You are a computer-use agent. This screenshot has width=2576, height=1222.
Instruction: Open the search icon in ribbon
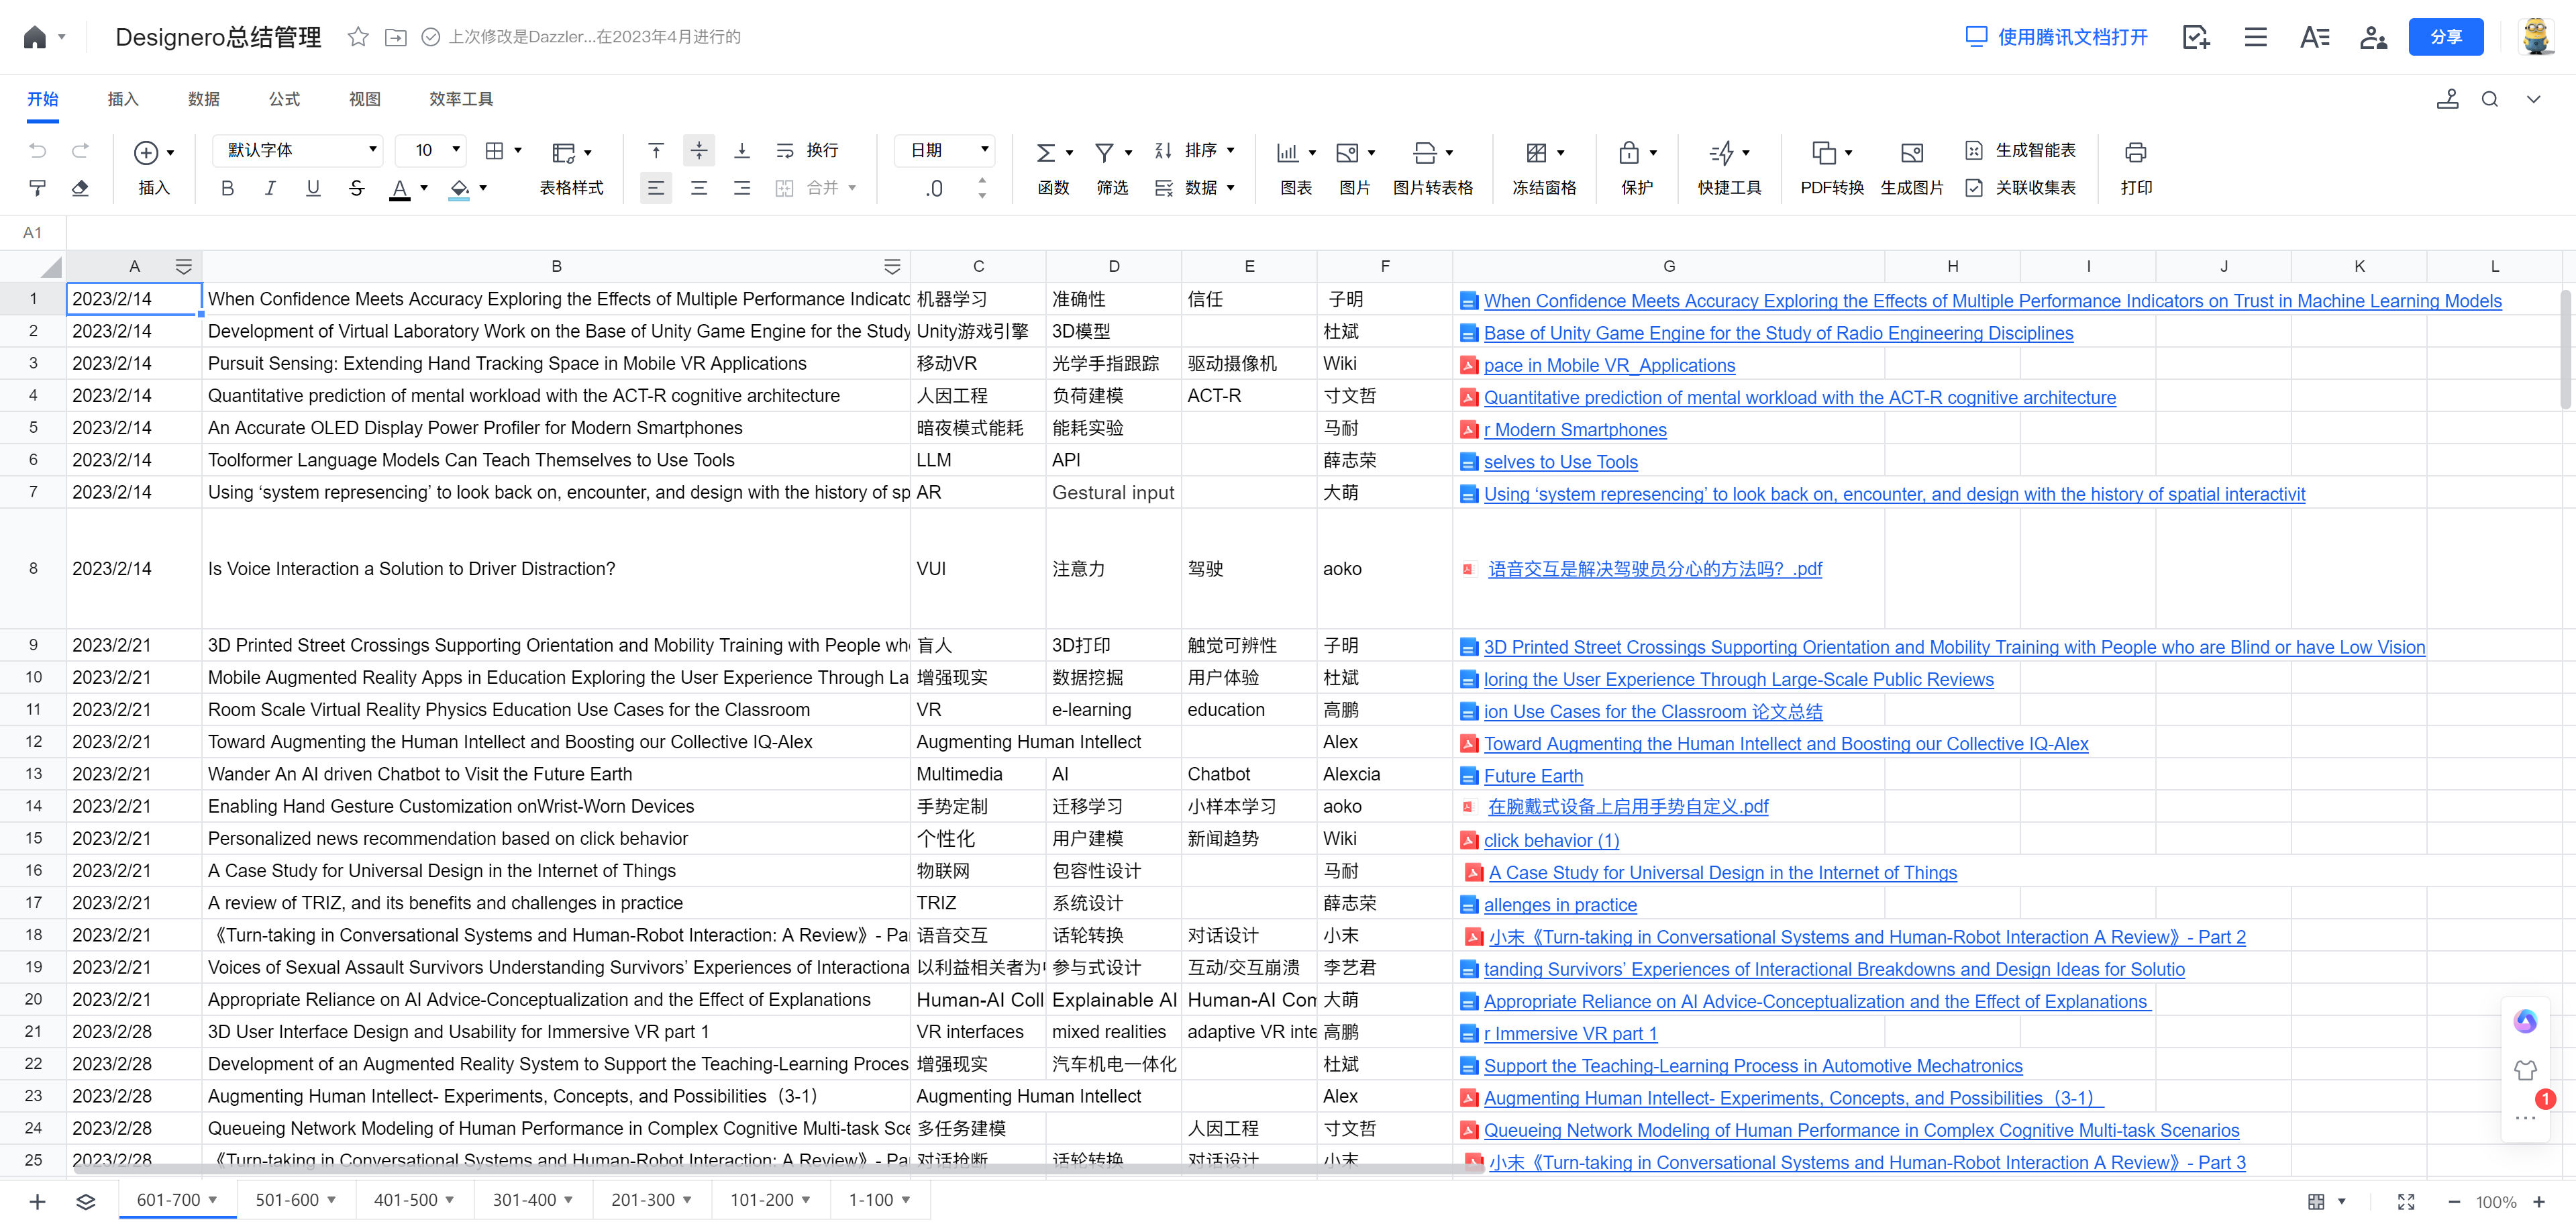pos(2490,99)
